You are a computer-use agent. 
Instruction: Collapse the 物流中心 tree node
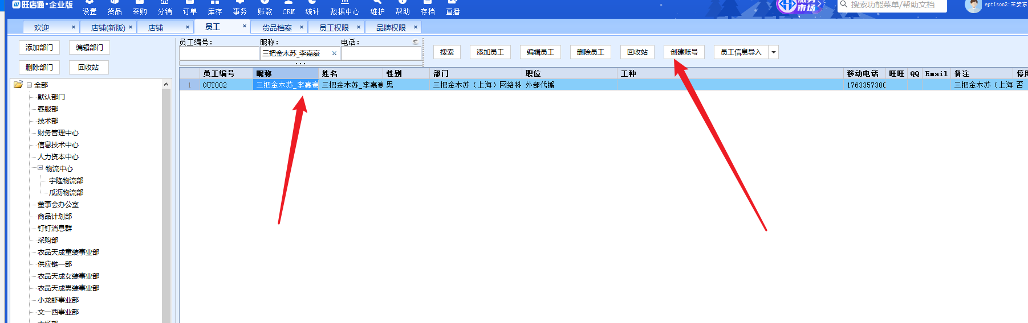coord(40,168)
